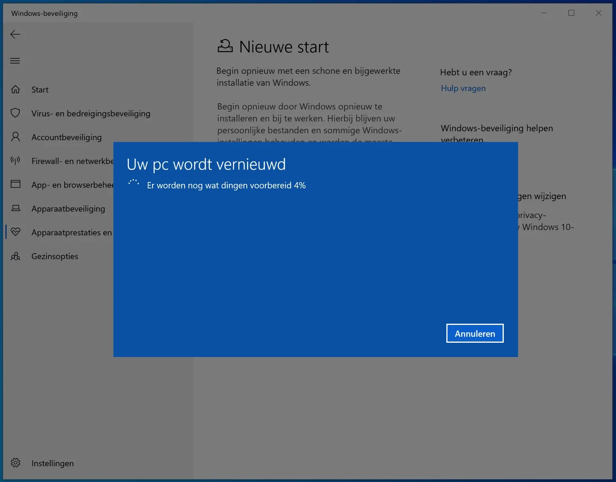The width and height of the screenshot is (616, 482).
Task: Click the shield icon for virus protection
Action: pyautogui.click(x=15, y=113)
